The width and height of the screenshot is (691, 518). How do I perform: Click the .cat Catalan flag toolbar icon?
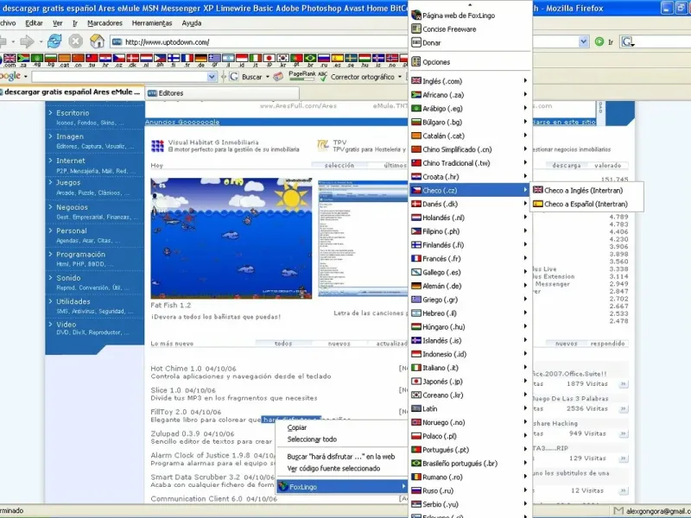64,59
